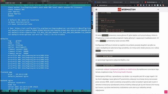Bookmark the page with the star icon

point(135,5)
